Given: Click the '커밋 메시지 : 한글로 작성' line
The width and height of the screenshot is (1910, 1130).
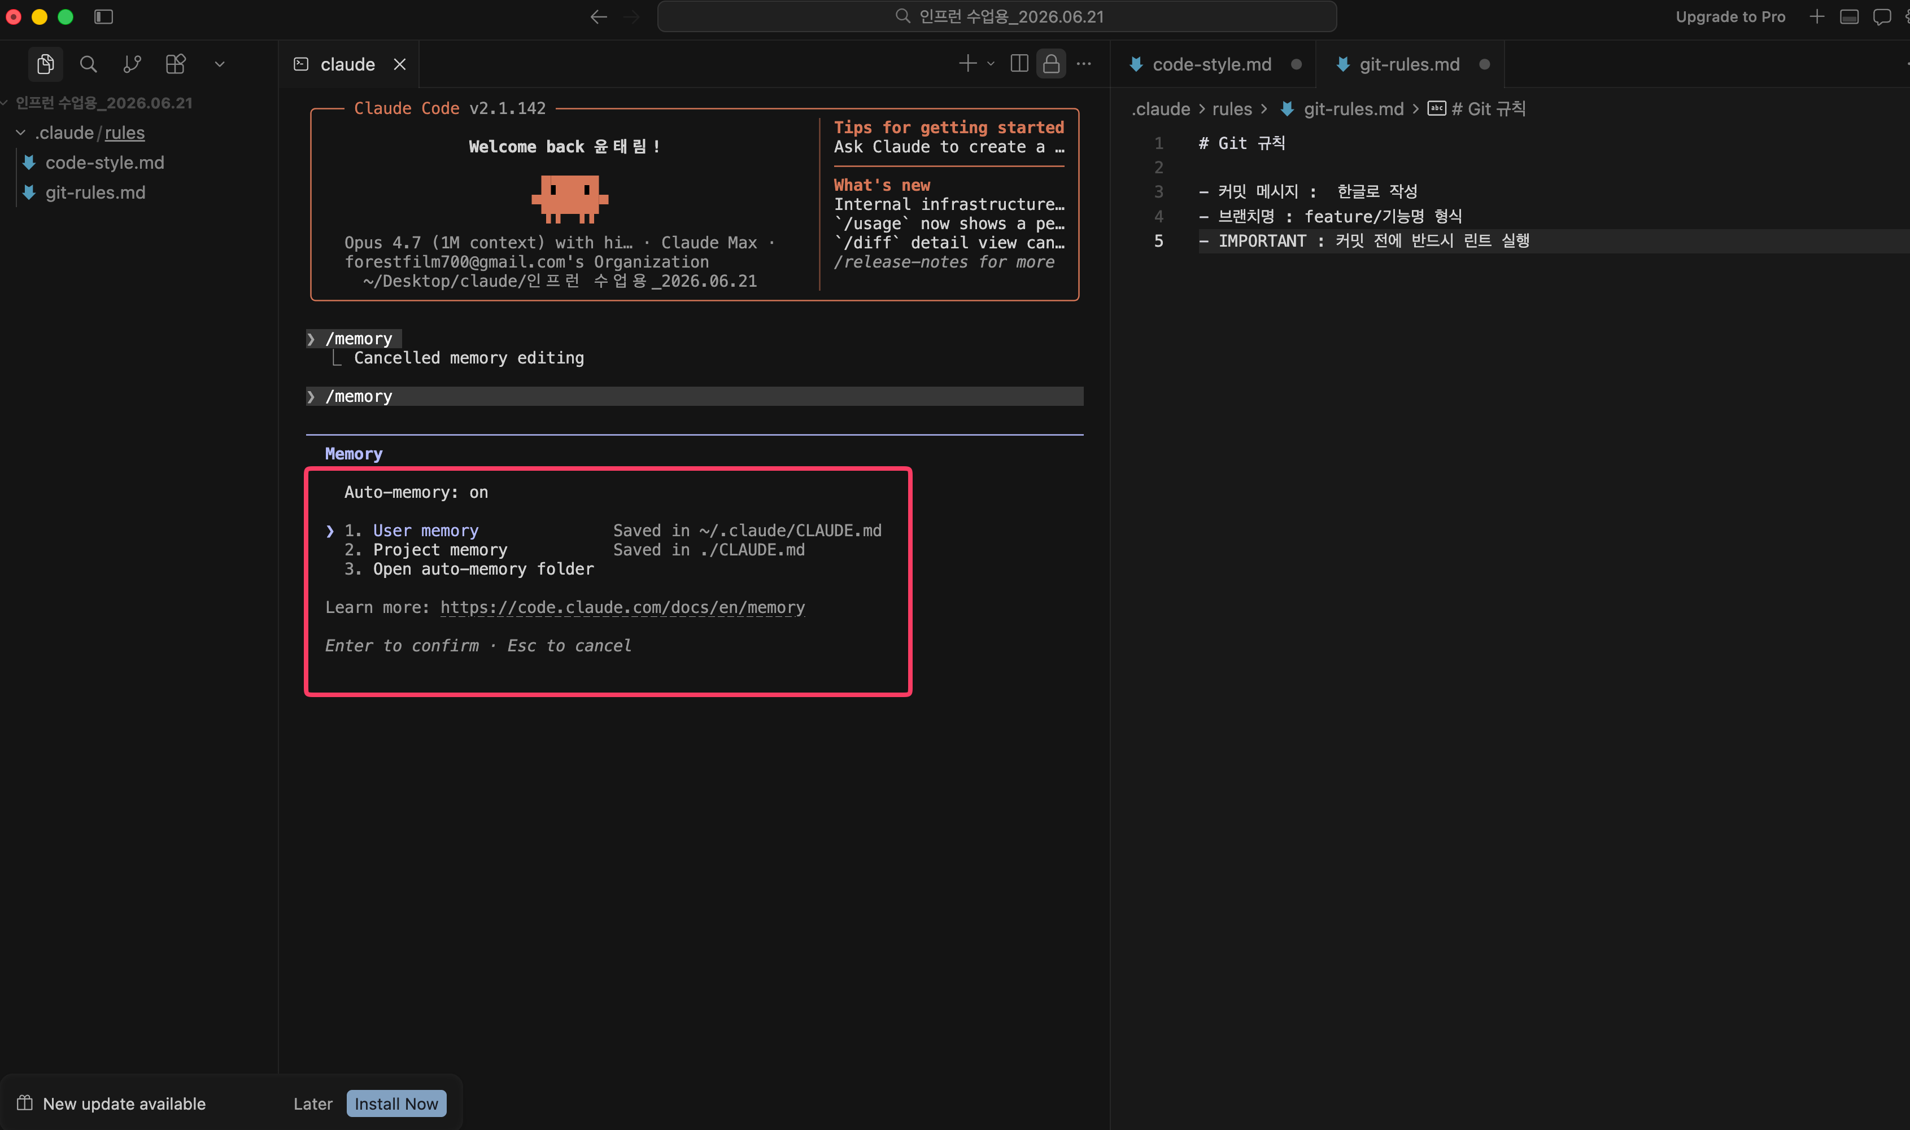Looking at the screenshot, I should click(1307, 191).
